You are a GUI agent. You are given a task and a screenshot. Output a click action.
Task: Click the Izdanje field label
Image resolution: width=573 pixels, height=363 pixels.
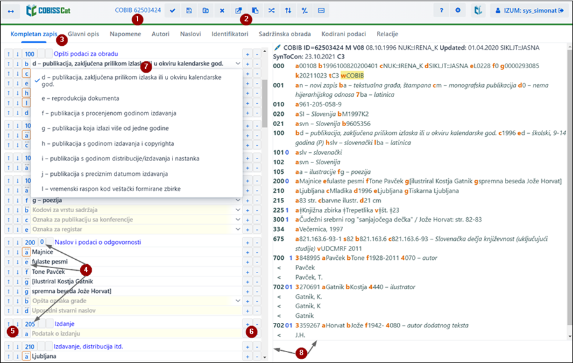click(64, 324)
